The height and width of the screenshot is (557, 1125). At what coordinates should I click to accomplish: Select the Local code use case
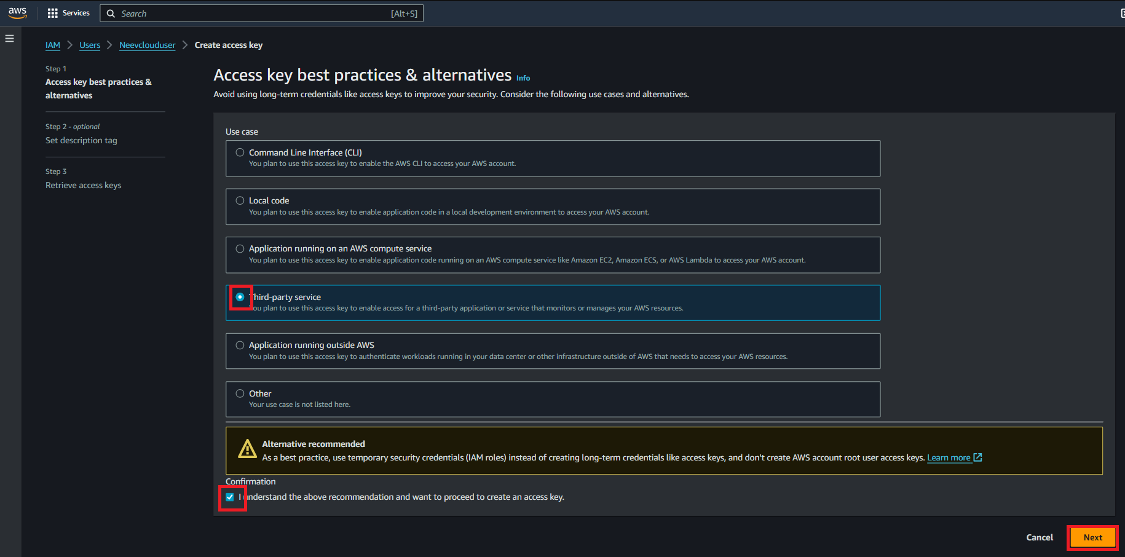coord(240,200)
